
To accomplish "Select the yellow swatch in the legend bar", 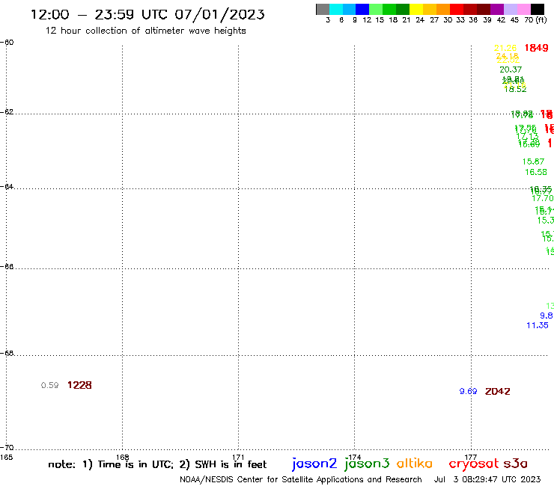I will (x=416, y=9).
